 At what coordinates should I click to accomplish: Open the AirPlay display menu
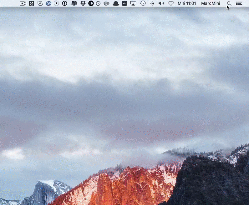(133, 3)
